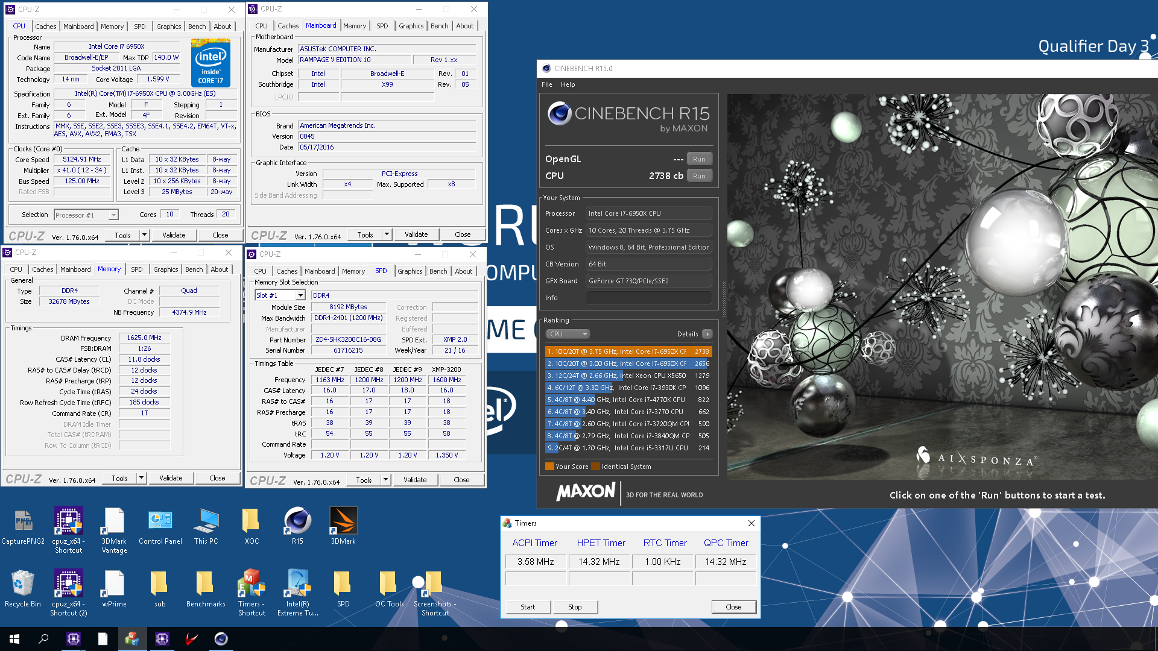Viewport: 1158px width, 651px height.
Task: Select Timers app icon in taskbar
Action: [x=132, y=639]
